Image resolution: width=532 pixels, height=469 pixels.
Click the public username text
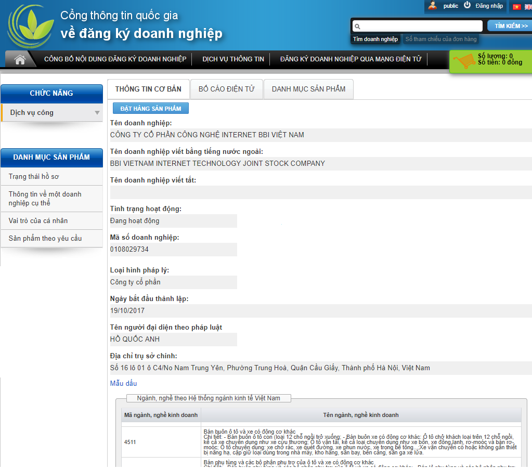450,6
